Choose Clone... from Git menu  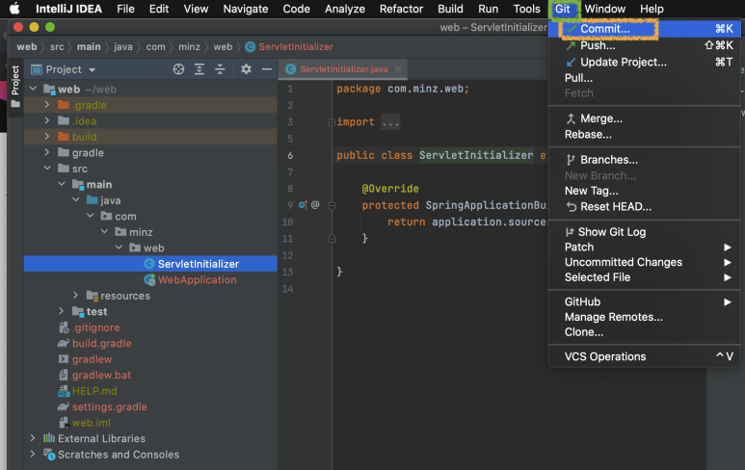pos(644,332)
